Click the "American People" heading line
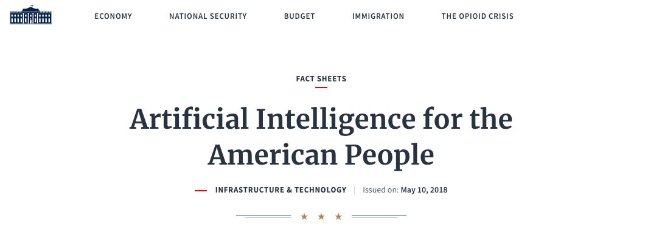 click(x=321, y=155)
